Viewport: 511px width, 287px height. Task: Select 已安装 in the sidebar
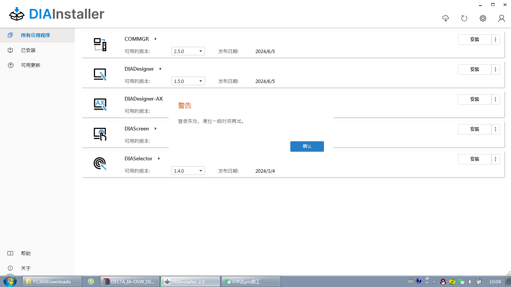(28, 50)
